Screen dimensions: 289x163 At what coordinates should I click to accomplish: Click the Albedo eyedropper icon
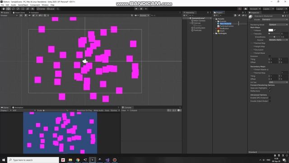[275, 30]
